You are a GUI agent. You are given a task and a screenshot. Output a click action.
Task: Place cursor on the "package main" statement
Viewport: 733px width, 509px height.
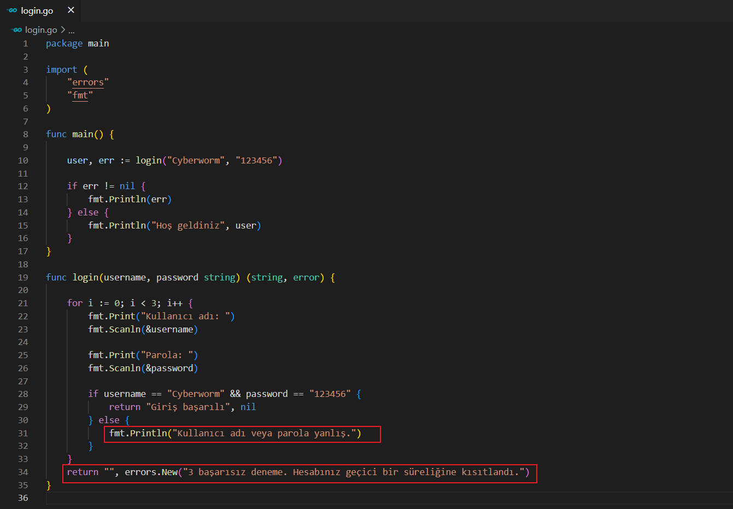click(77, 44)
